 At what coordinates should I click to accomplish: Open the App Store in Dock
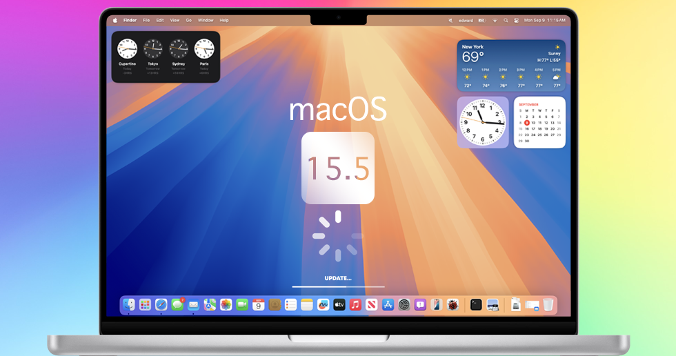point(388,305)
